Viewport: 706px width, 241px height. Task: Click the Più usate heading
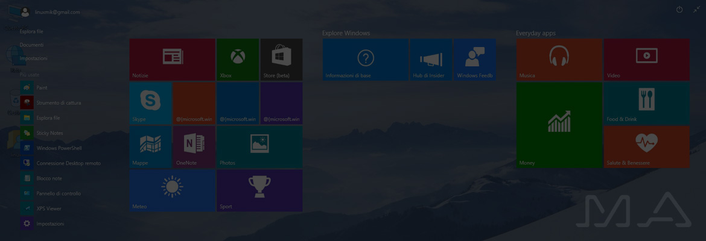coord(30,75)
